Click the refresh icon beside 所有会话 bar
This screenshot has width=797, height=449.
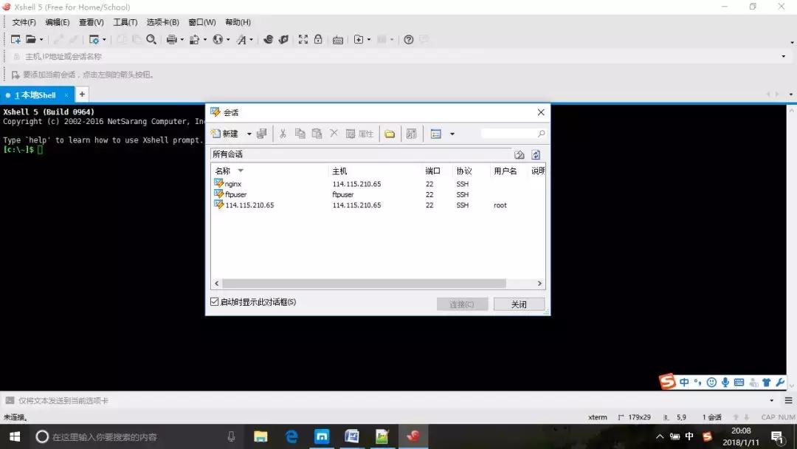click(536, 154)
